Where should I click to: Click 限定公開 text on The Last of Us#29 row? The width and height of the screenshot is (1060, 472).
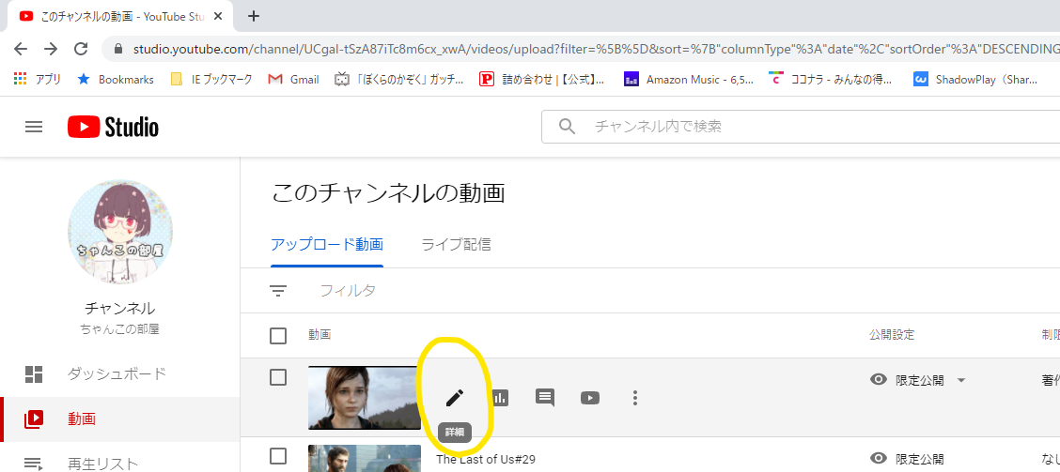pyautogui.click(x=919, y=460)
